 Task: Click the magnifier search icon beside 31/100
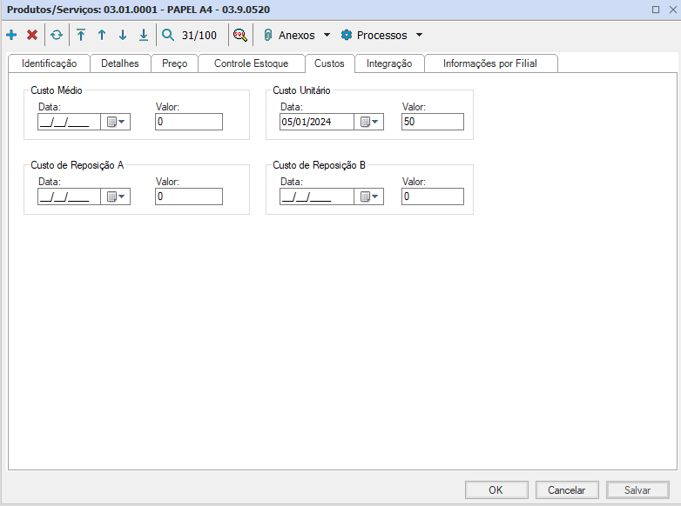(168, 36)
